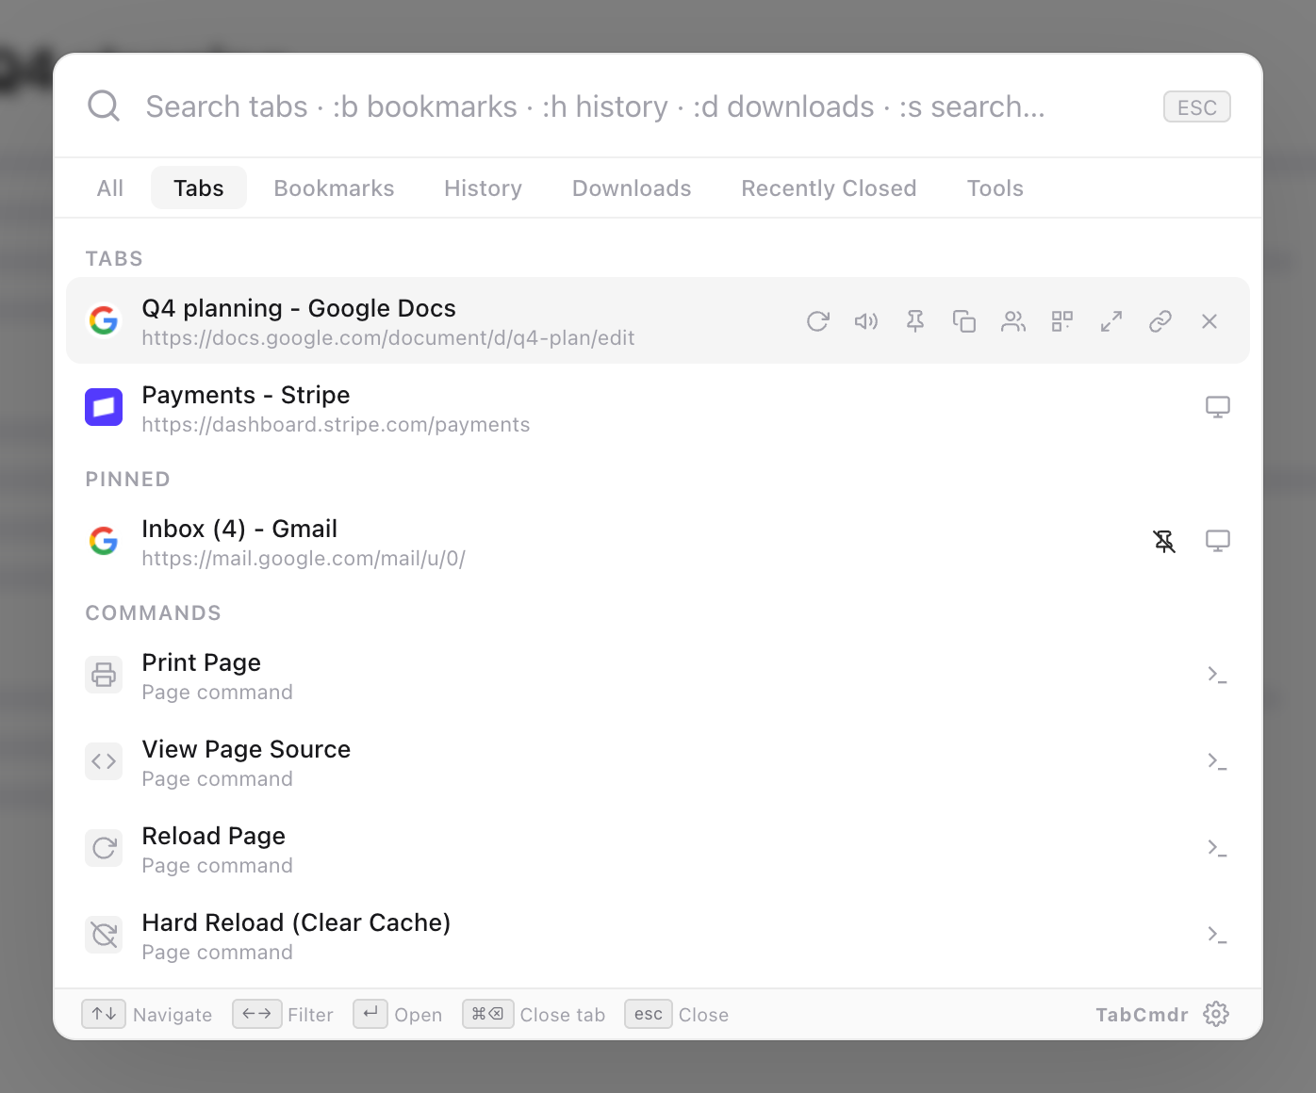Click the monitor icon on Payments - Stripe row
Viewport: 1316px width, 1093px height.
click(x=1218, y=407)
